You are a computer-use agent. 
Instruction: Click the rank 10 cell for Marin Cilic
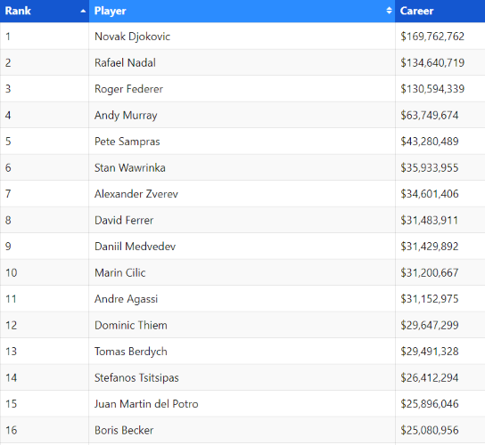click(45, 272)
